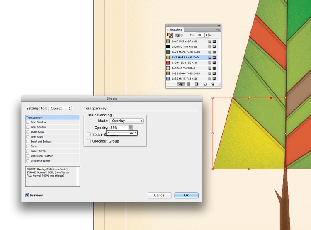Viewport: 311px width, 230px height.
Task: Select Transparency in the effects list
Action: [x=52, y=118]
